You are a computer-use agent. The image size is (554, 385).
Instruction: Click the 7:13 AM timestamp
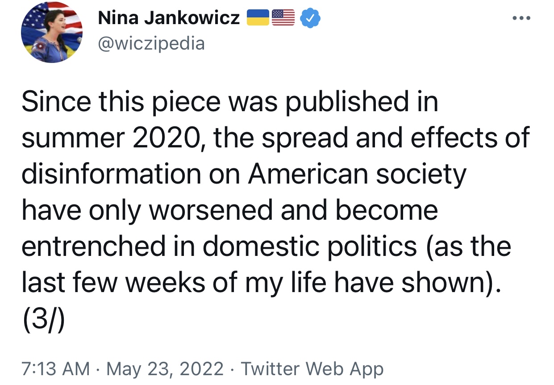tap(55, 369)
